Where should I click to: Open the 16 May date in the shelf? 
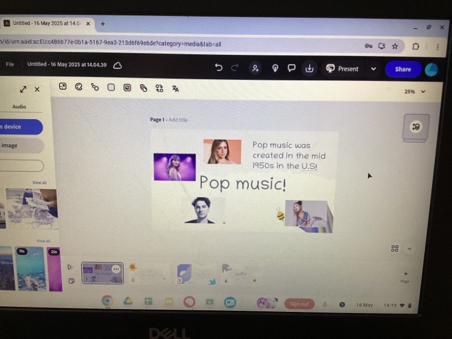(364, 305)
